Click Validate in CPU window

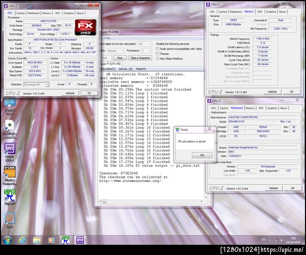[x=70, y=93]
